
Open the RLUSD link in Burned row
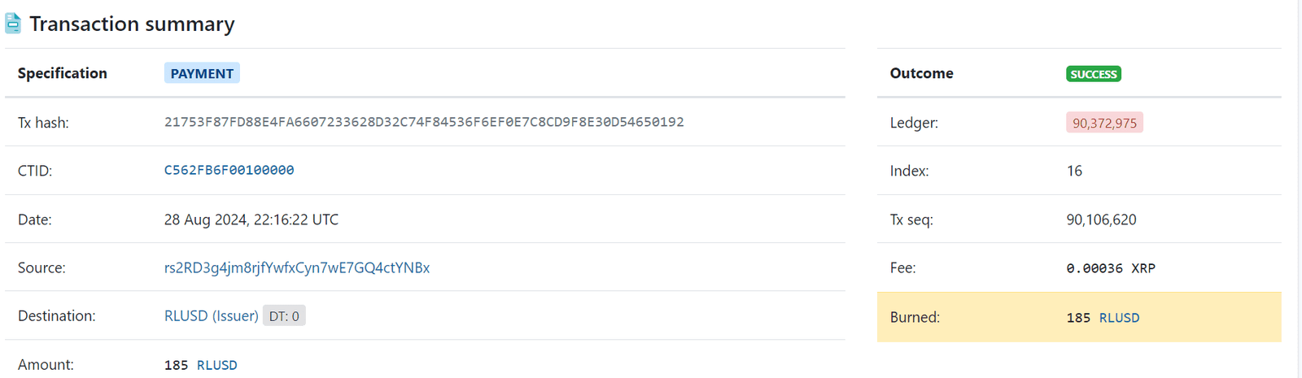1119,318
